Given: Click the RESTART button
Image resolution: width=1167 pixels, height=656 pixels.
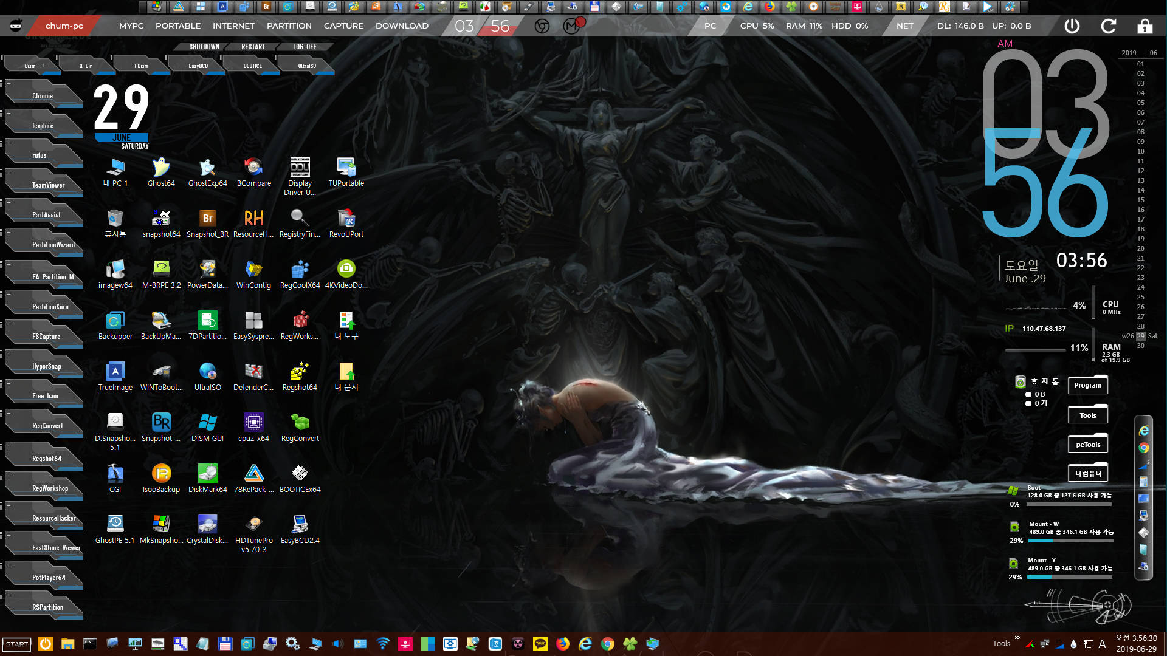Looking at the screenshot, I should (x=253, y=47).
